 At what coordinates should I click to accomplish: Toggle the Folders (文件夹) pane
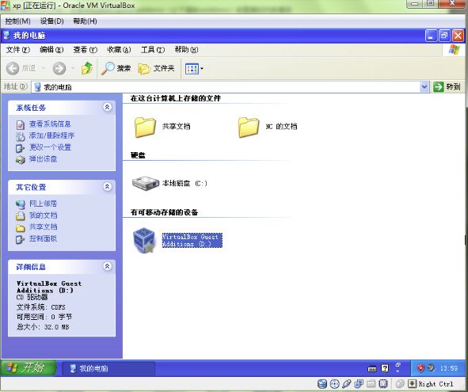click(x=157, y=68)
